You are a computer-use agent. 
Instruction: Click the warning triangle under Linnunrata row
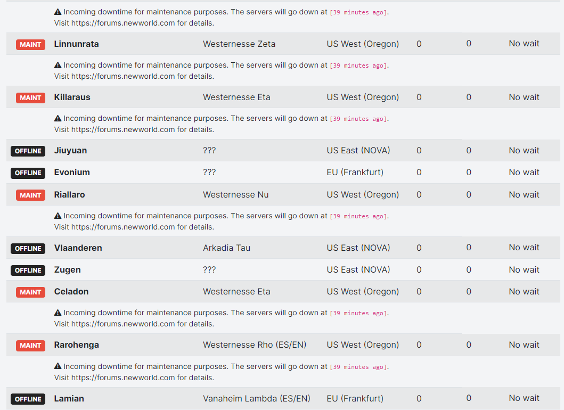[x=58, y=65]
